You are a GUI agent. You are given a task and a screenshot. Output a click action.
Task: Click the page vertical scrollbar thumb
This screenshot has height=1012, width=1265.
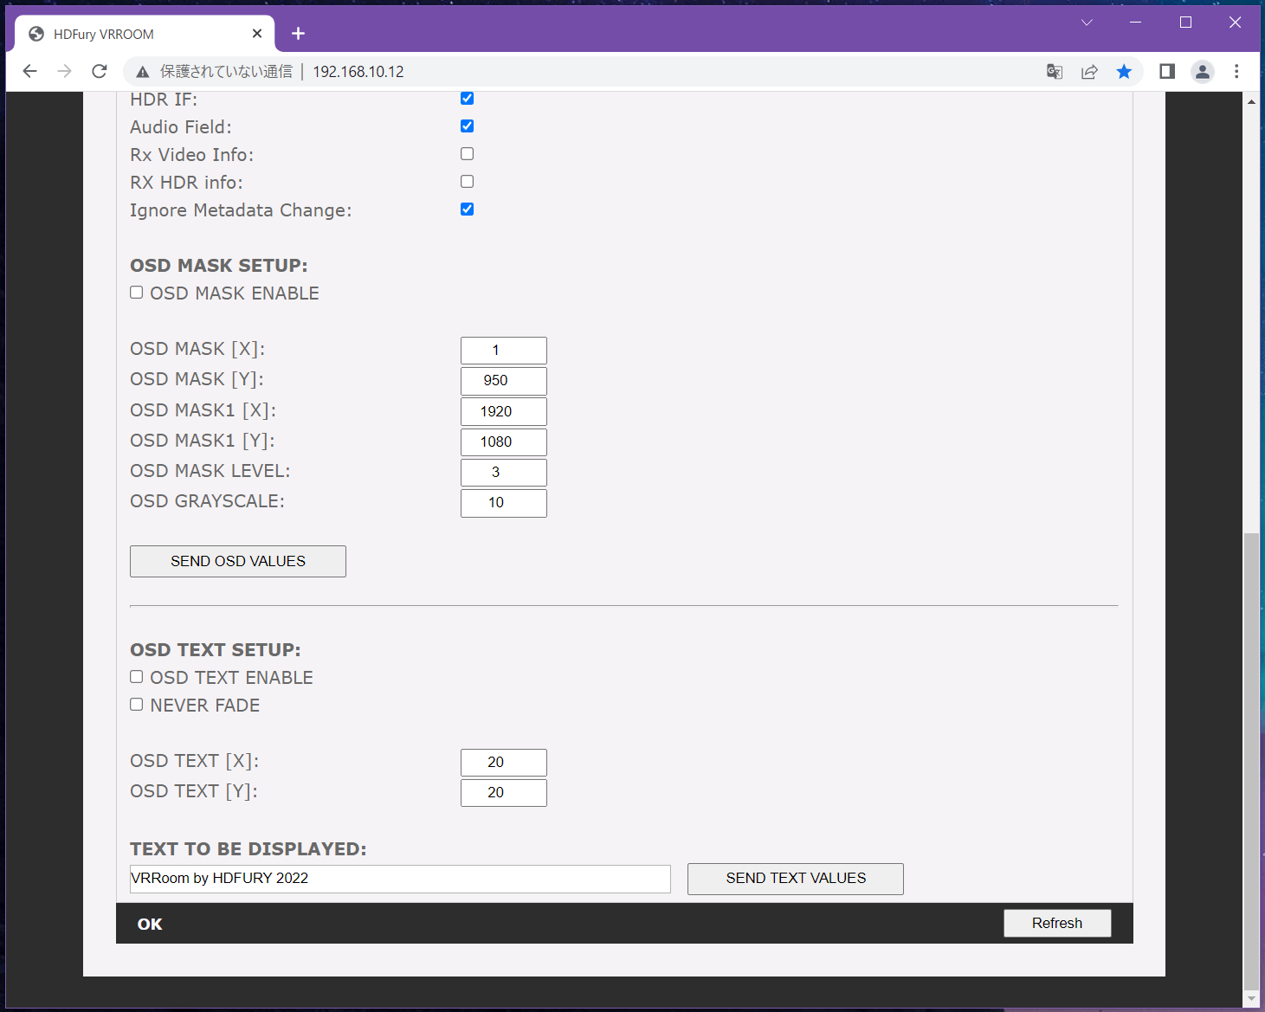click(x=1251, y=760)
